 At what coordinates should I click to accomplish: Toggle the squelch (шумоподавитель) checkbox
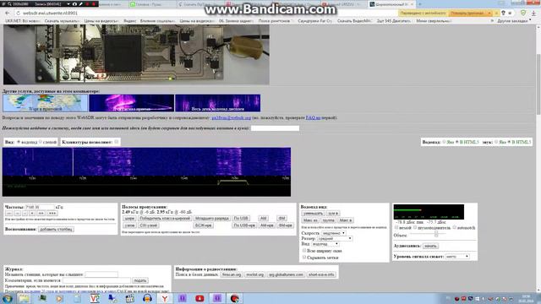[415, 227]
